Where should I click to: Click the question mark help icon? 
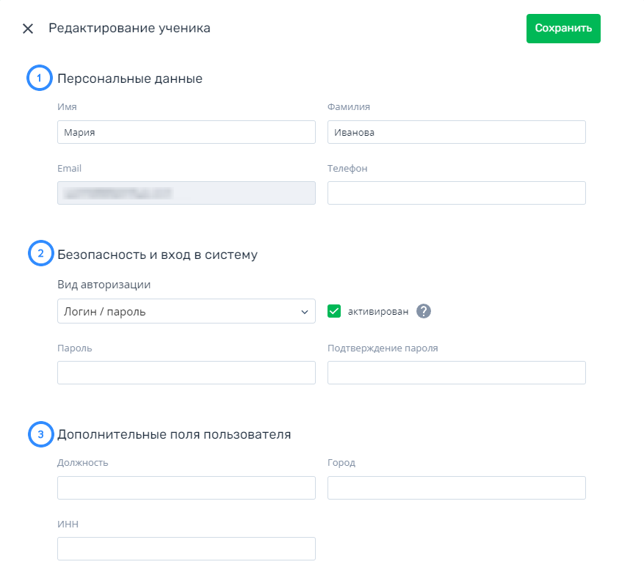coord(424,311)
